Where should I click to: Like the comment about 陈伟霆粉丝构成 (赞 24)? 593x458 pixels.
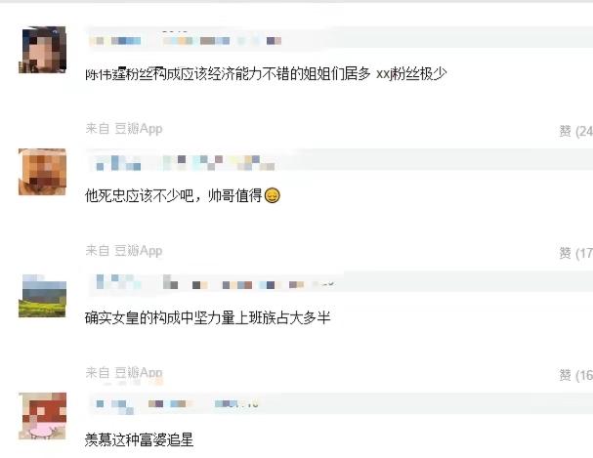[575, 131]
